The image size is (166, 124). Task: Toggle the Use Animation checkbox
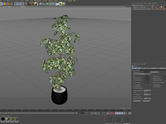pos(144,85)
